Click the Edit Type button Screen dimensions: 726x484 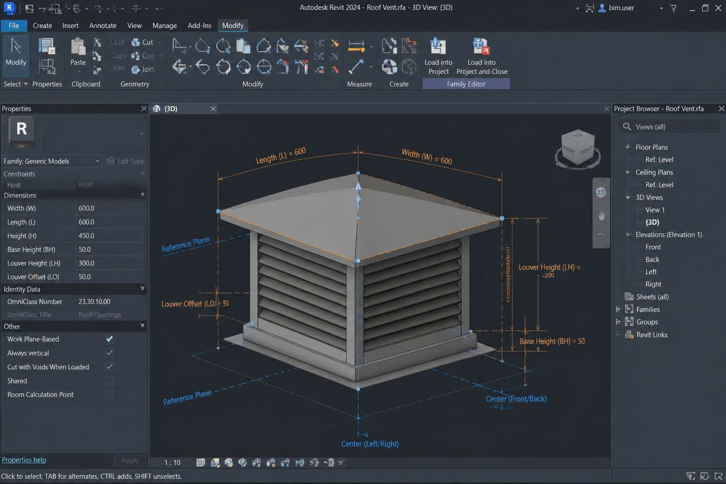[x=126, y=161]
